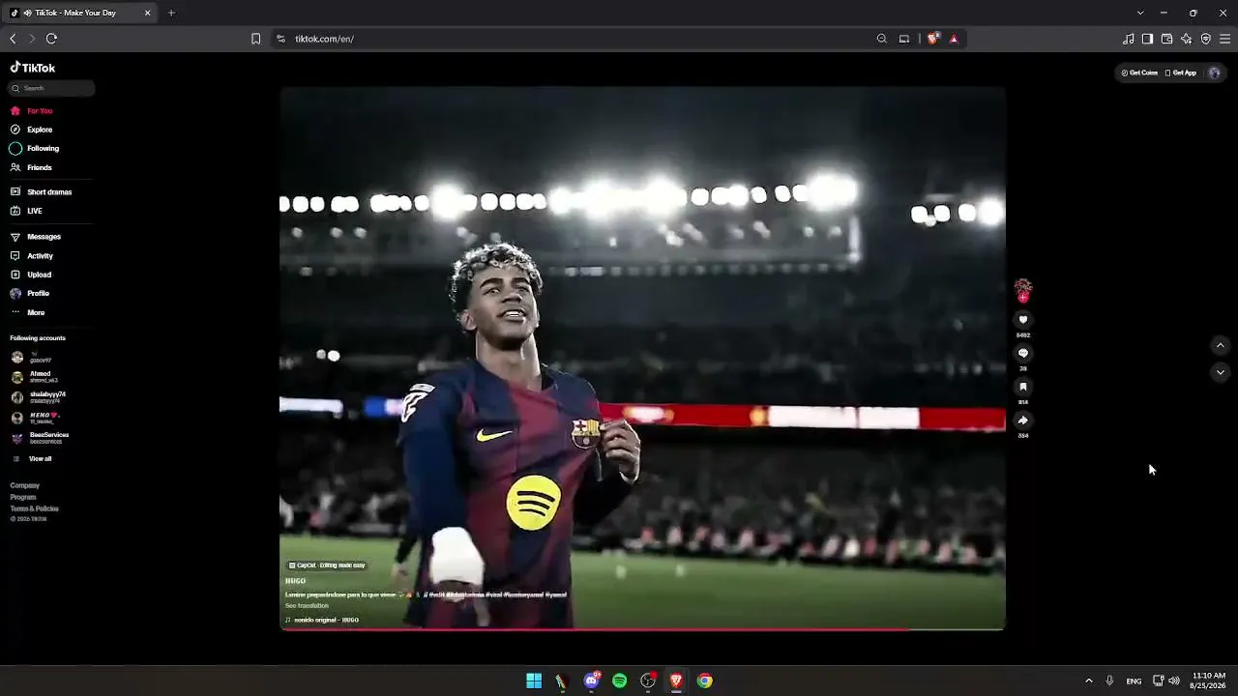Open the taskbar clock and date

point(1209,681)
